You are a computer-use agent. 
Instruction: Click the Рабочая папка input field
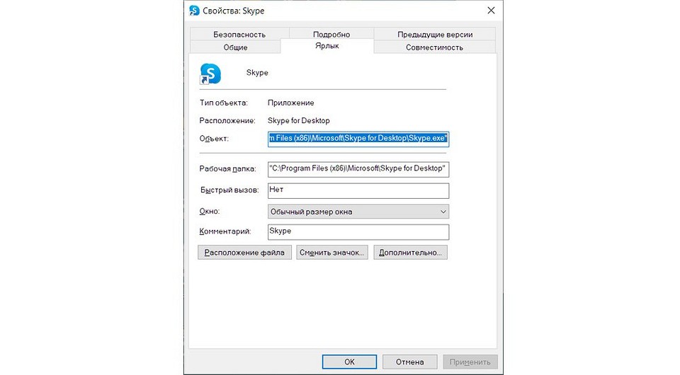tap(358, 170)
